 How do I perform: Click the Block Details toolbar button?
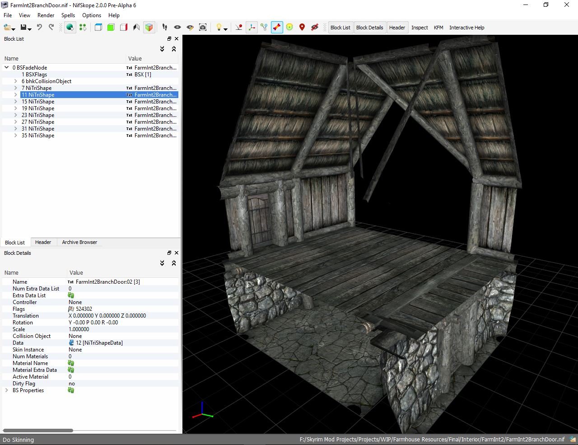coord(369,28)
